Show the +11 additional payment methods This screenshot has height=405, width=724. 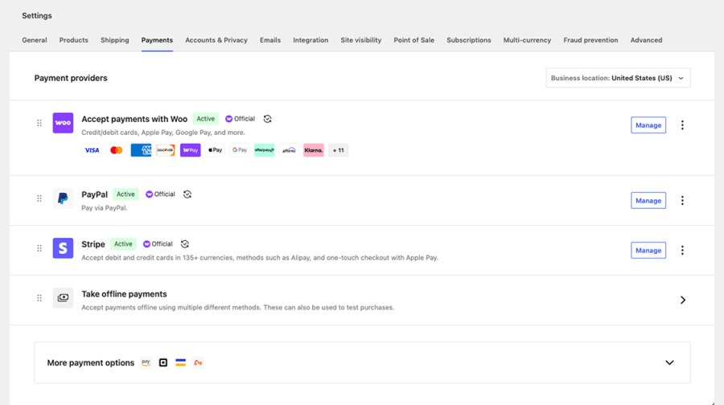(x=338, y=150)
